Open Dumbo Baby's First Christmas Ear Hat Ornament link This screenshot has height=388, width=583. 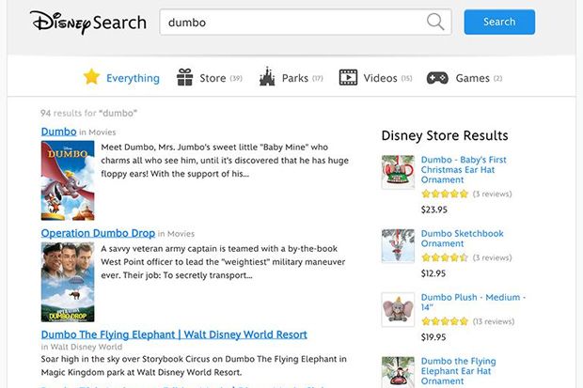(x=464, y=169)
